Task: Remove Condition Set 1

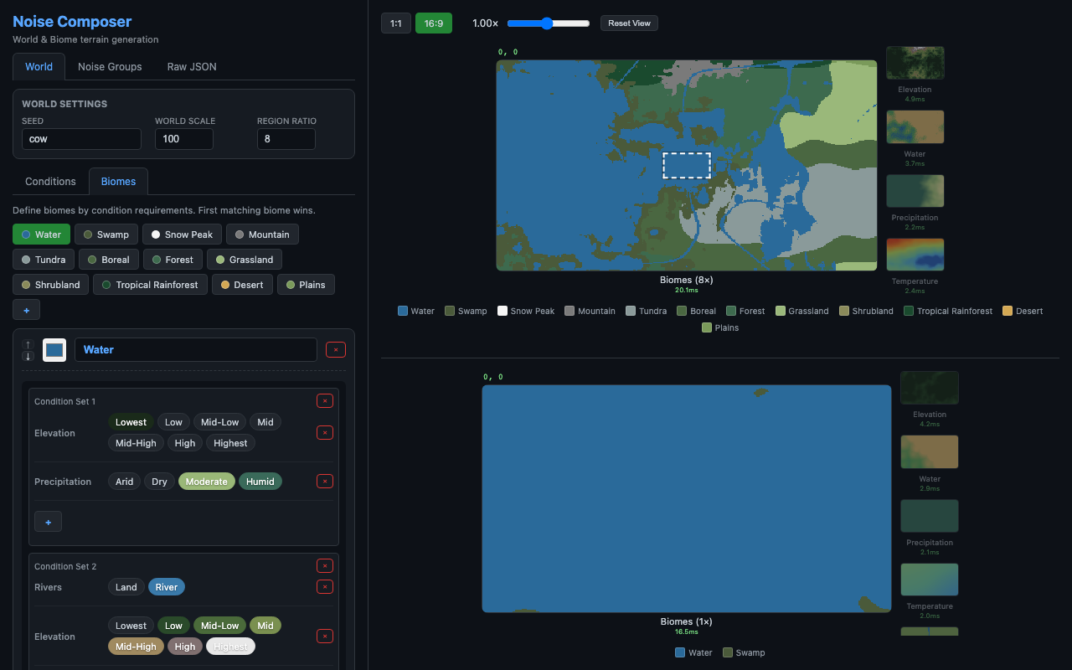Action: click(324, 401)
